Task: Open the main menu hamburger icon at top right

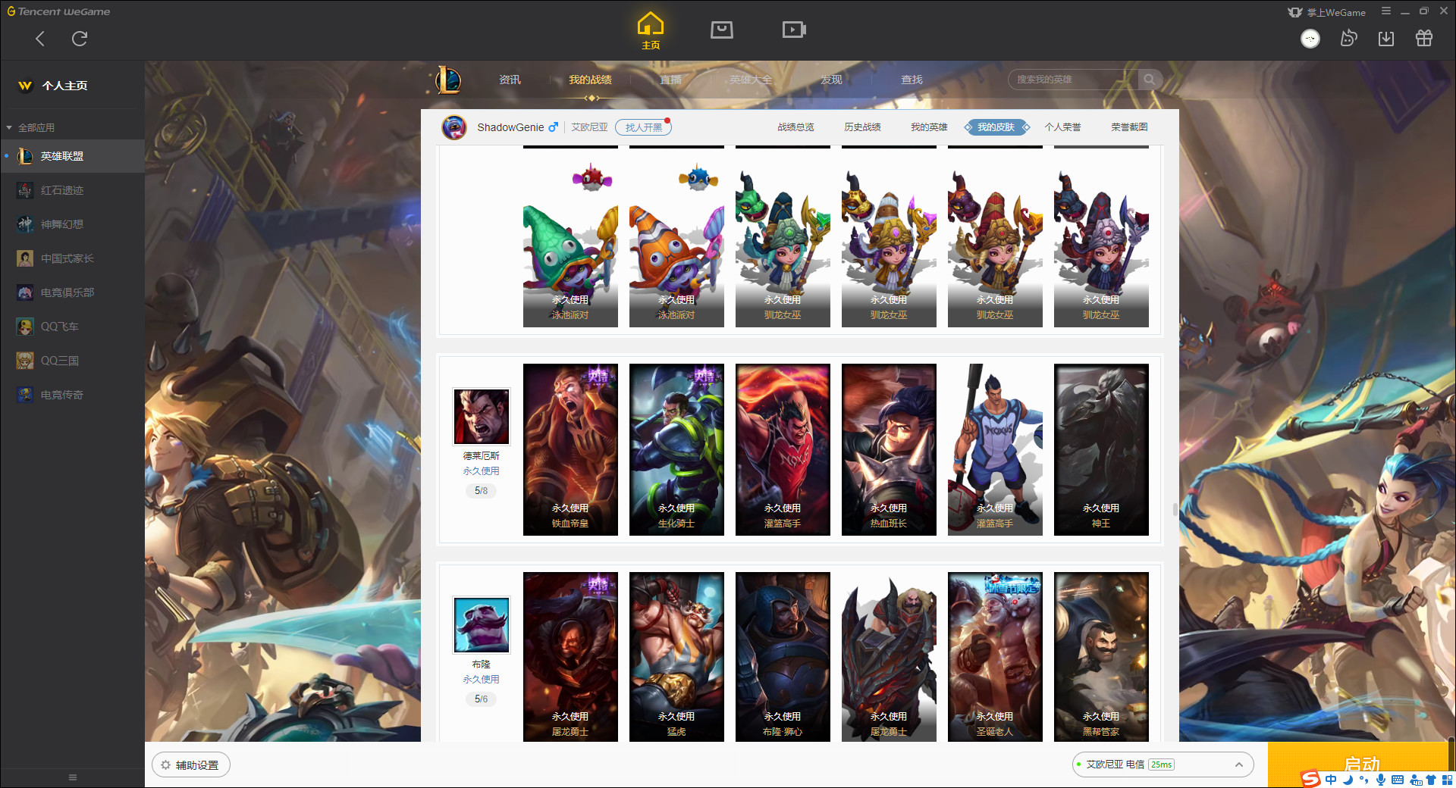Action: point(1386,11)
